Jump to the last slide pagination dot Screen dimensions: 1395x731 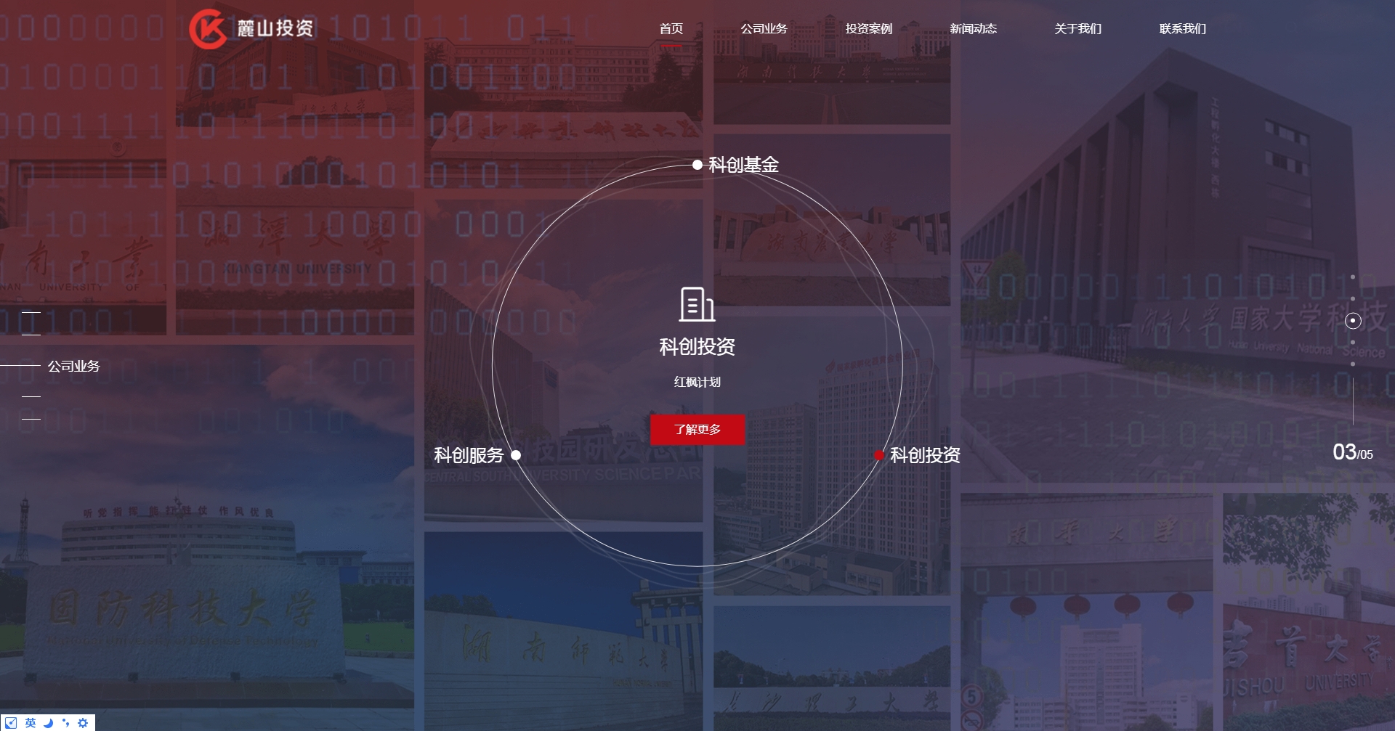click(x=1353, y=364)
